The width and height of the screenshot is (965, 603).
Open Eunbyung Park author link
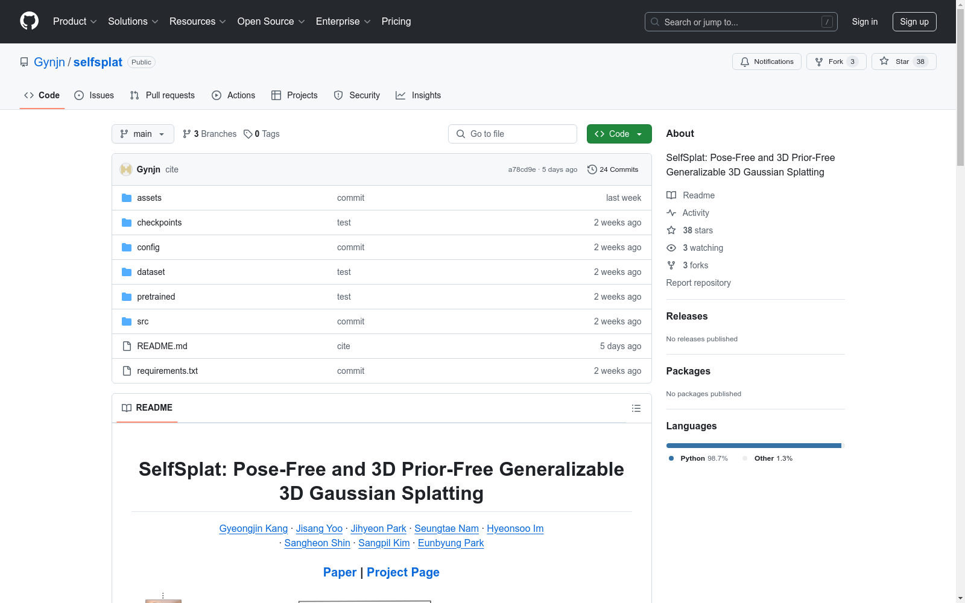451,543
